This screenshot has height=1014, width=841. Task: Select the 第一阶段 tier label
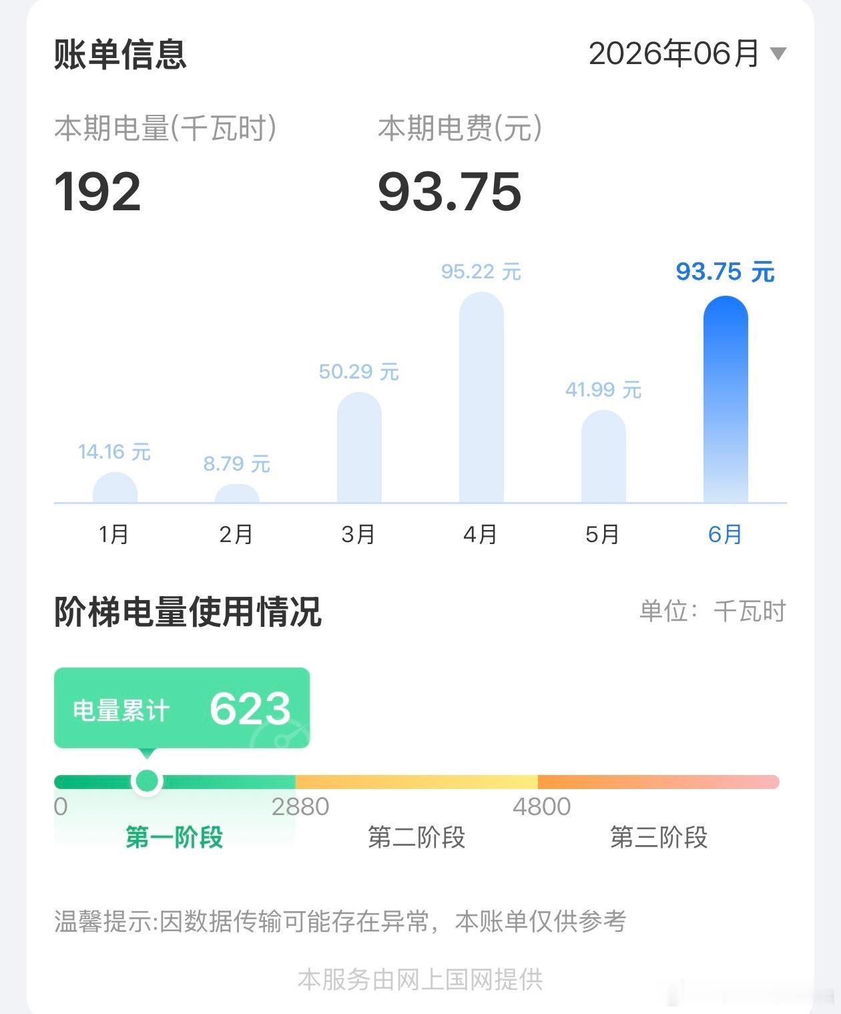coord(174,836)
